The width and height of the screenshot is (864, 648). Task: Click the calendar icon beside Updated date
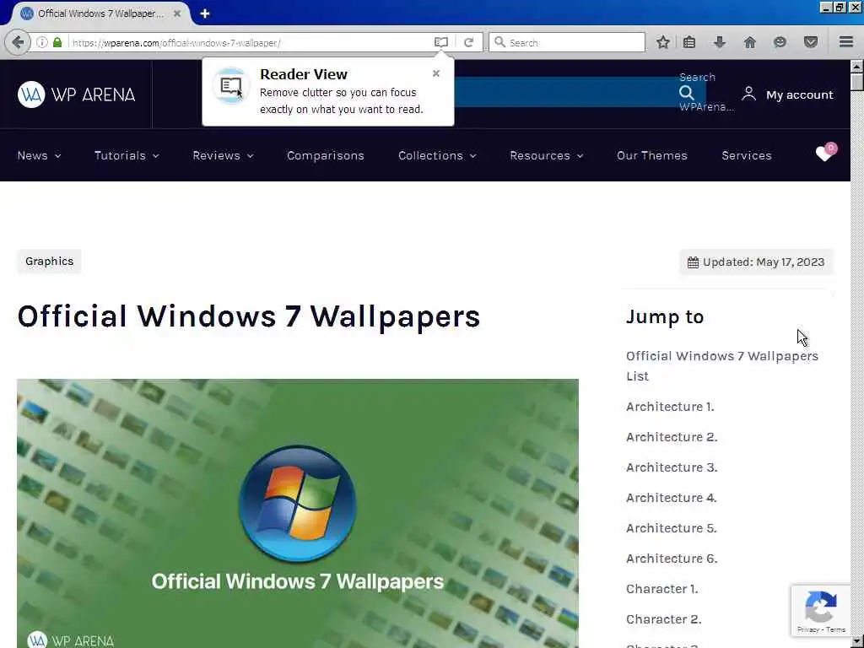(x=693, y=262)
